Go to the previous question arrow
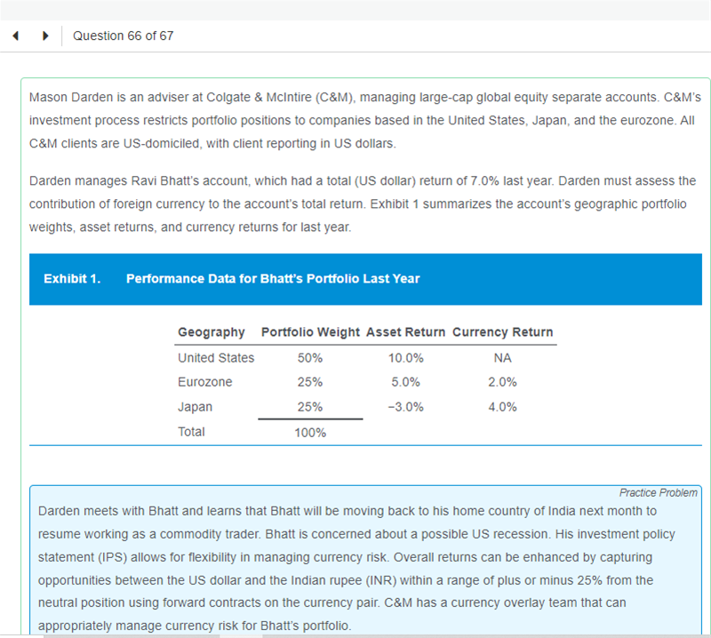Screen dimensions: 711x638 pos(15,36)
